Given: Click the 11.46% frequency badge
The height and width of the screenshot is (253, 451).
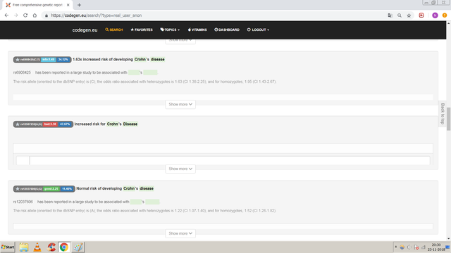Looking at the screenshot, I should 67,189.
